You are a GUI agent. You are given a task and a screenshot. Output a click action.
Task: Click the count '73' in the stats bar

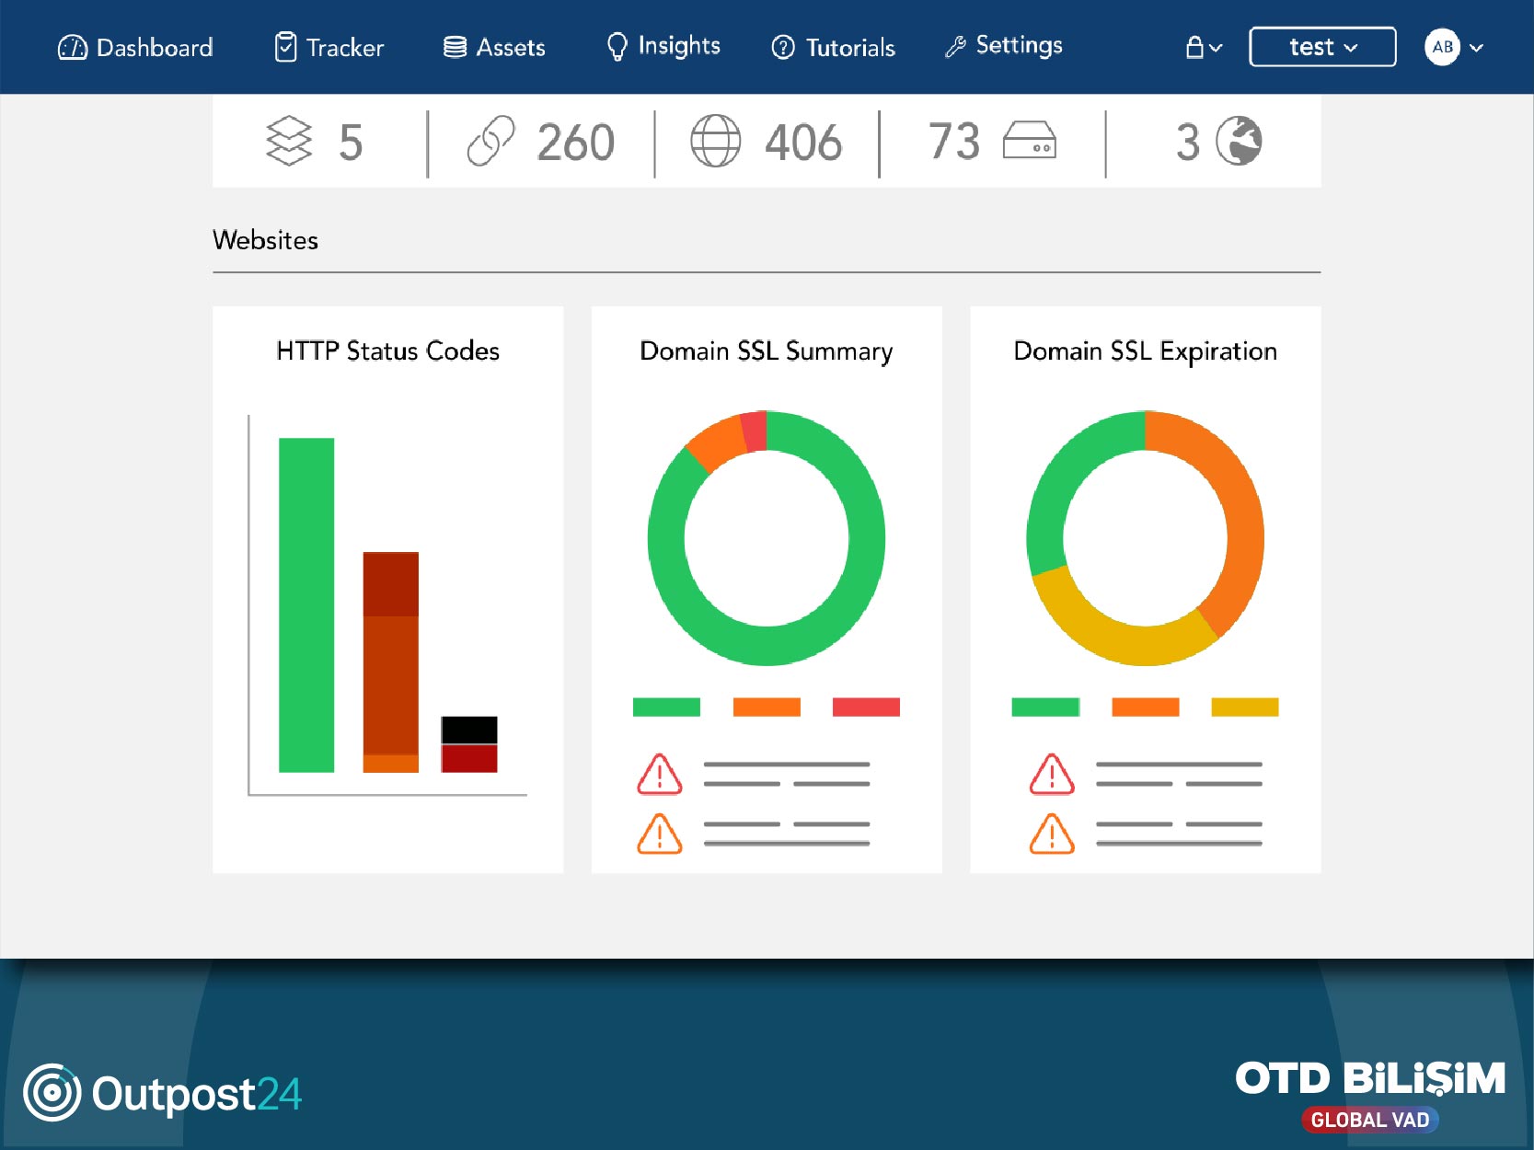(x=954, y=141)
